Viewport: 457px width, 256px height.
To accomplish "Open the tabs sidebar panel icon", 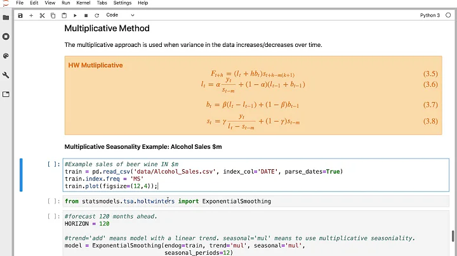I will pyautogui.click(x=6, y=94).
